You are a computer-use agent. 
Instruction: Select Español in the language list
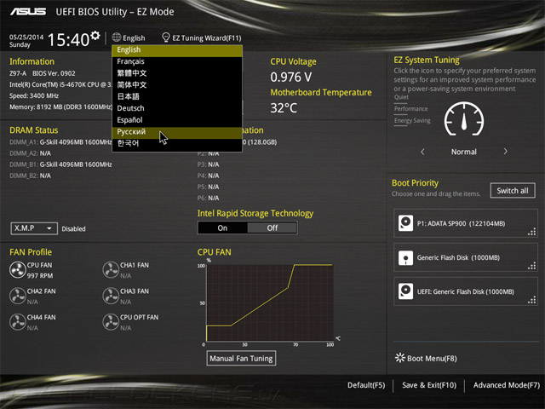tap(177, 120)
